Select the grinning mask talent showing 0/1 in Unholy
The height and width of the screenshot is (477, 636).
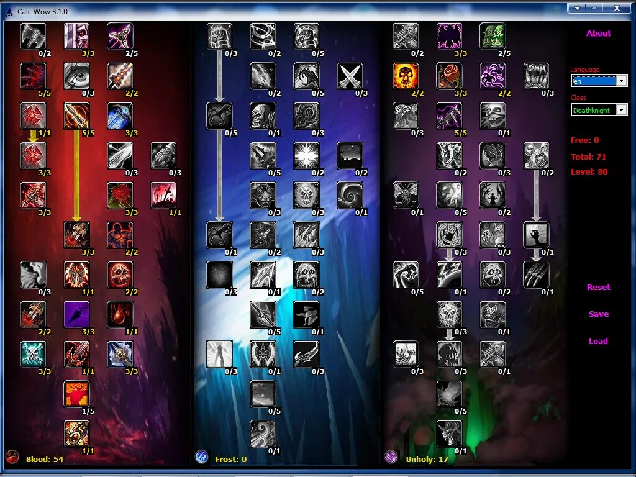click(493, 116)
